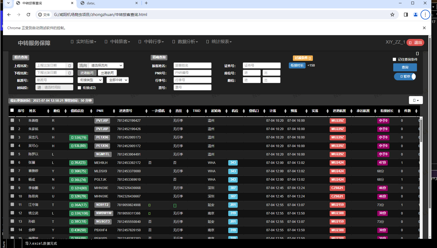Click the 旅客姓名 input field
Screen dimensions: 437x248
[193, 65]
